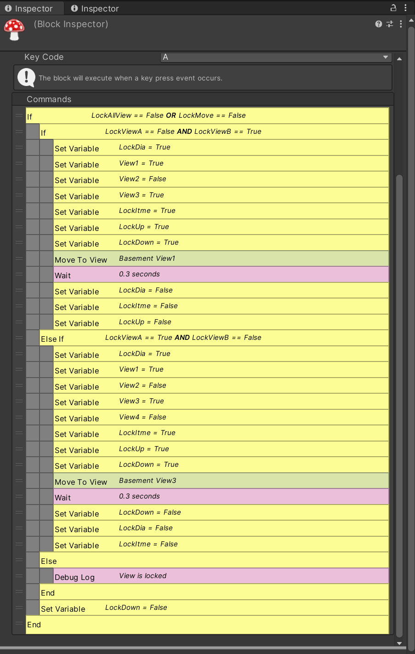Image resolution: width=415 pixels, height=654 pixels.
Task: Grab drag handle of Else If row
Action: 19,338
